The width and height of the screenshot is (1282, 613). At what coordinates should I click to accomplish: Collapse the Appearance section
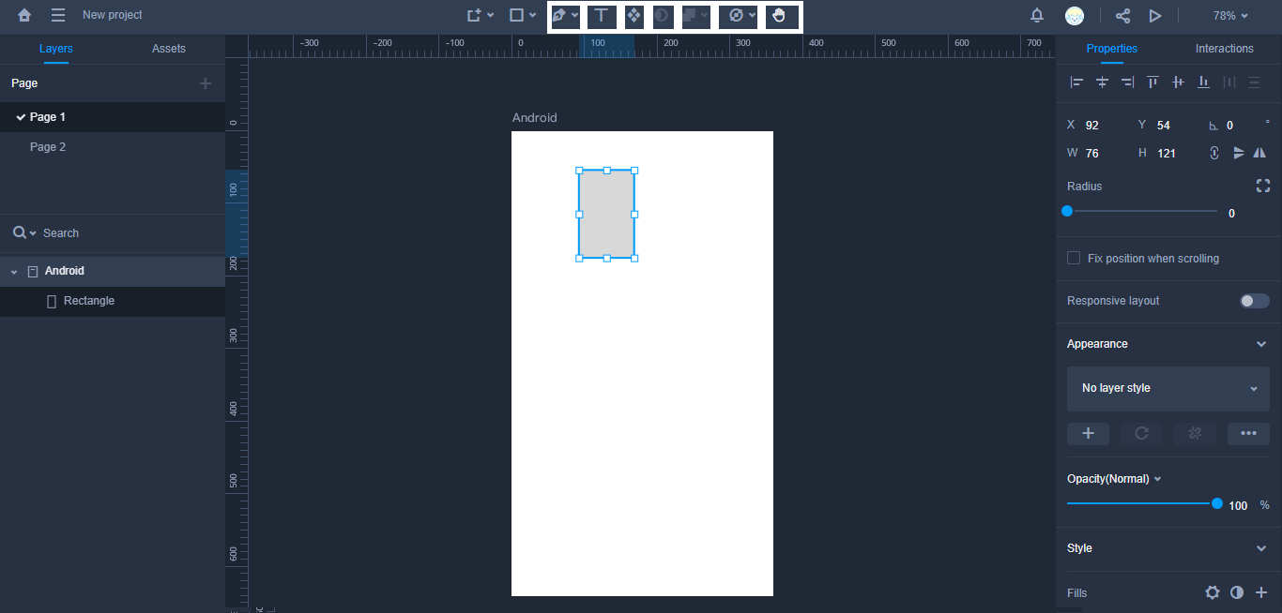(1261, 344)
